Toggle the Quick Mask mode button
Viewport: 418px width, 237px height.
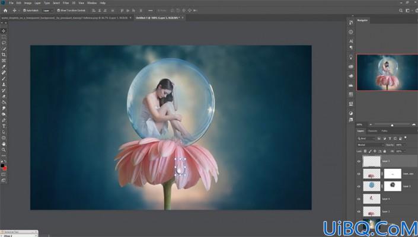(x=4, y=174)
